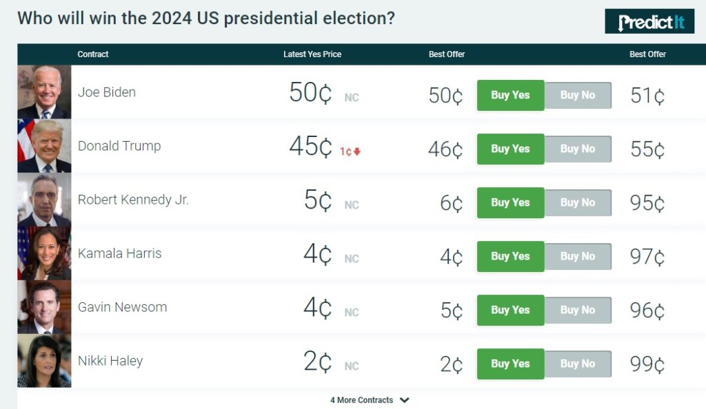Open Joe Biden's contract photo
The image size is (706, 409).
click(x=44, y=92)
